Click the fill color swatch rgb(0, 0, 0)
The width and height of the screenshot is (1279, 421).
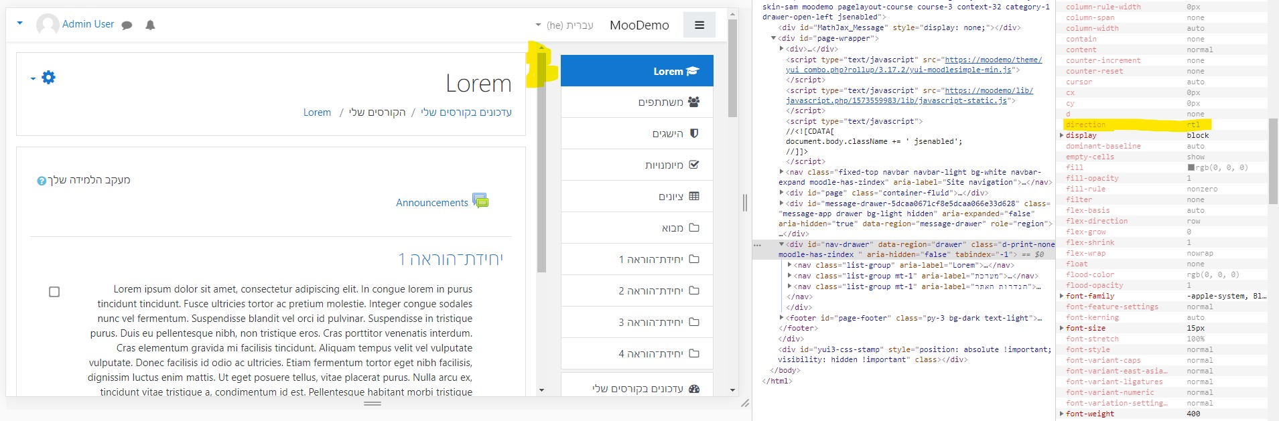tap(1191, 167)
